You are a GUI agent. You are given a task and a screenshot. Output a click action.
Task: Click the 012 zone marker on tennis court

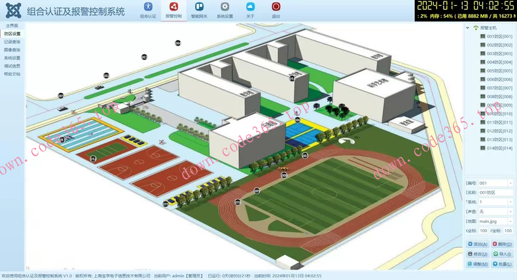pyautogui.click(x=94, y=159)
